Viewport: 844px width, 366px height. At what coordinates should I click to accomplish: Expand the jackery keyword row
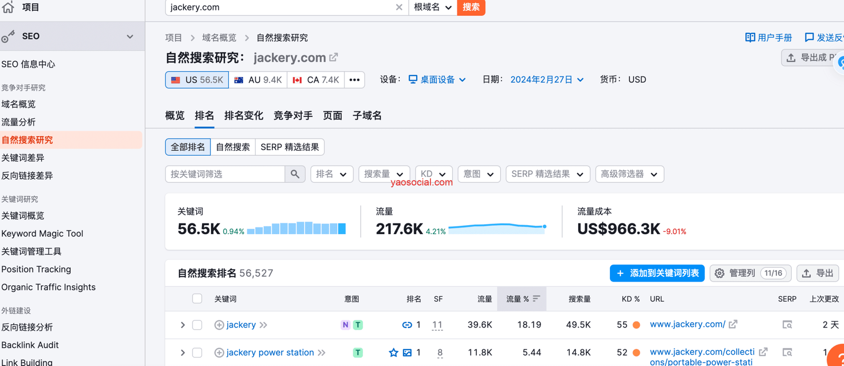click(x=183, y=325)
